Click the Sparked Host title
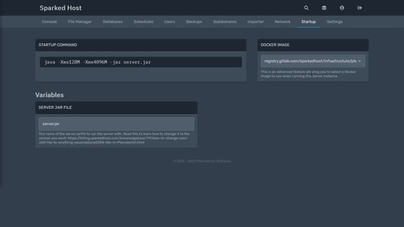Screen dimensions: 404x227 (61, 8)
